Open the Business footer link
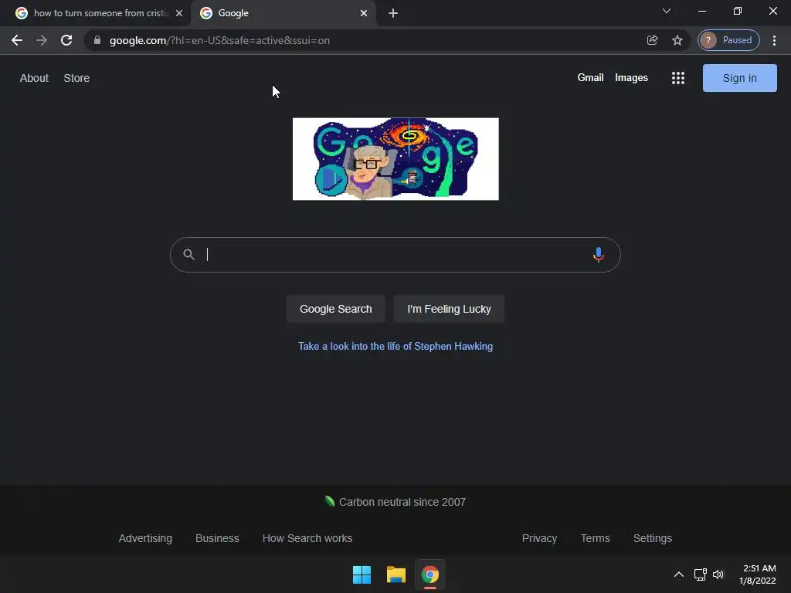This screenshot has width=791, height=593. [217, 538]
